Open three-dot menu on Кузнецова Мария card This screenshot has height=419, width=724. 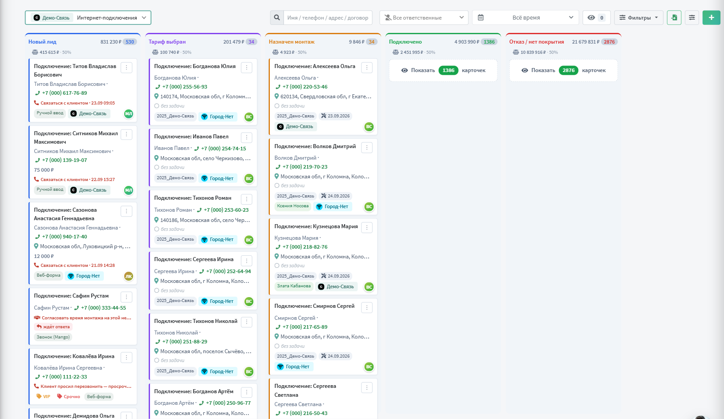pyautogui.click(x=367, y=228)
